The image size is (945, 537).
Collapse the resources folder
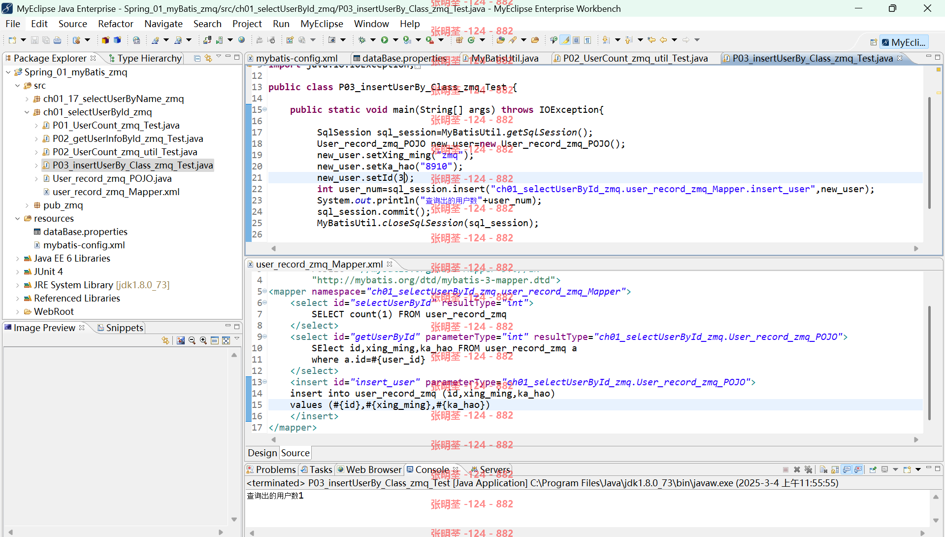[x=18, y=219]
